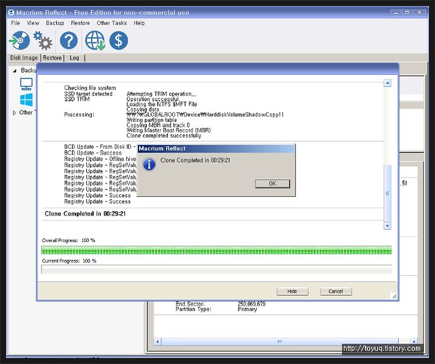This screenshot has width=435, height=364.
Task: Click the log scroll up arrow
Action: click(x=387, y=83)
